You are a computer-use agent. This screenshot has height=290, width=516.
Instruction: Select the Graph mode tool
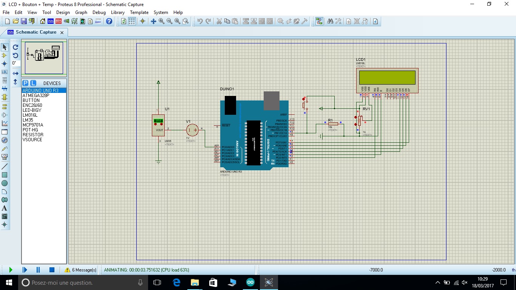point(5,123)
